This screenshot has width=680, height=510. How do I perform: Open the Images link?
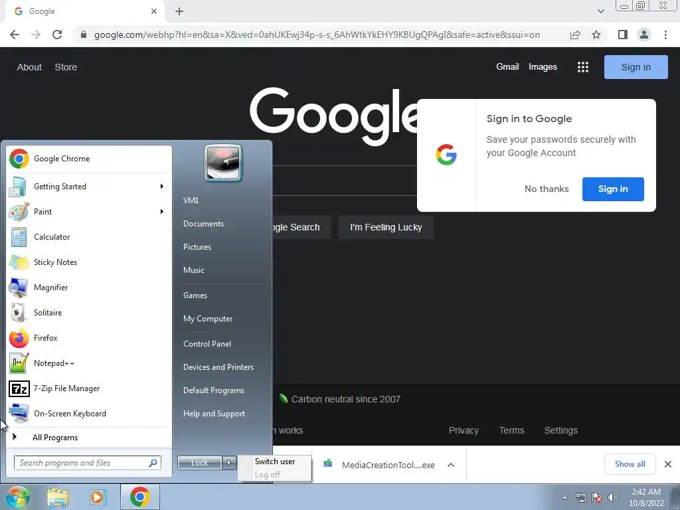543,67
